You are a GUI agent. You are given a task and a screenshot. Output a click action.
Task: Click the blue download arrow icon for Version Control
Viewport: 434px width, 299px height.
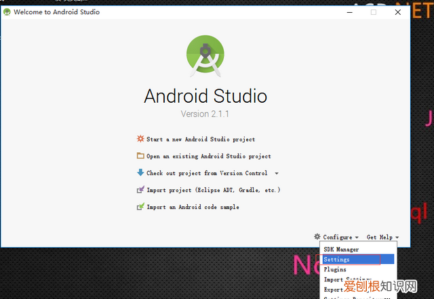[x=140, y=172]
